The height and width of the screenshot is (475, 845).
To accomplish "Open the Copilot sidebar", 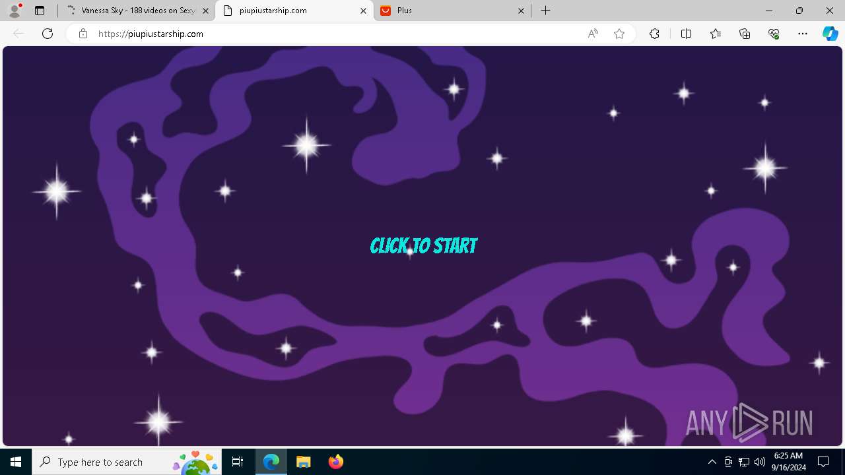I will coord(830,34).
